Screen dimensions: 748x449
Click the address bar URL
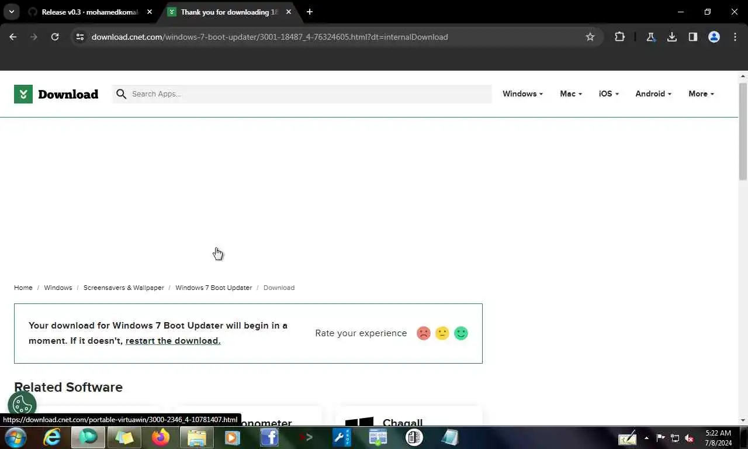(x=269, y=37)
